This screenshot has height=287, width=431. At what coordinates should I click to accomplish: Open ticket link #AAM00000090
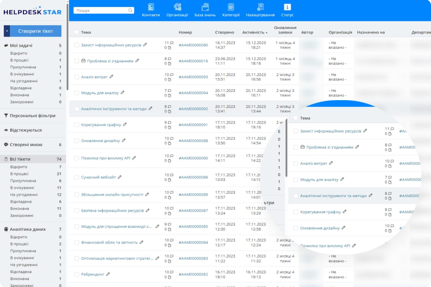pos(193,158)
